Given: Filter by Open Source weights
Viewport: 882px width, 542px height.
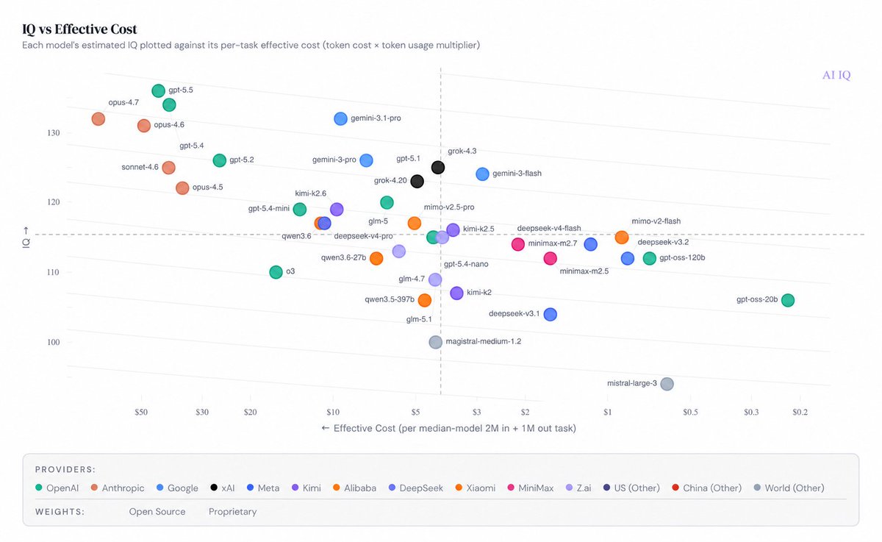Looking at the screenshot, I should [157, 512].
